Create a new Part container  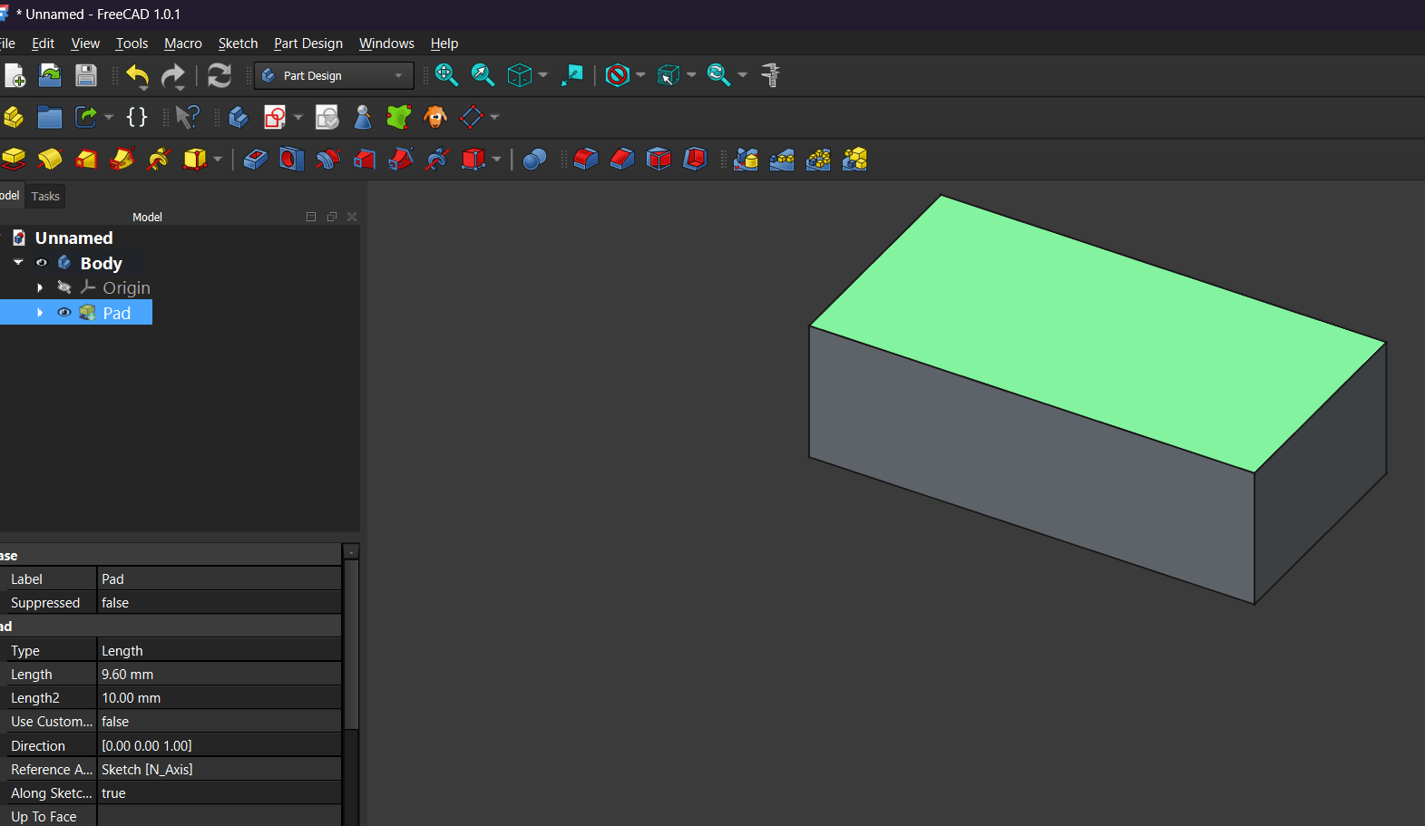click(14, 117)
